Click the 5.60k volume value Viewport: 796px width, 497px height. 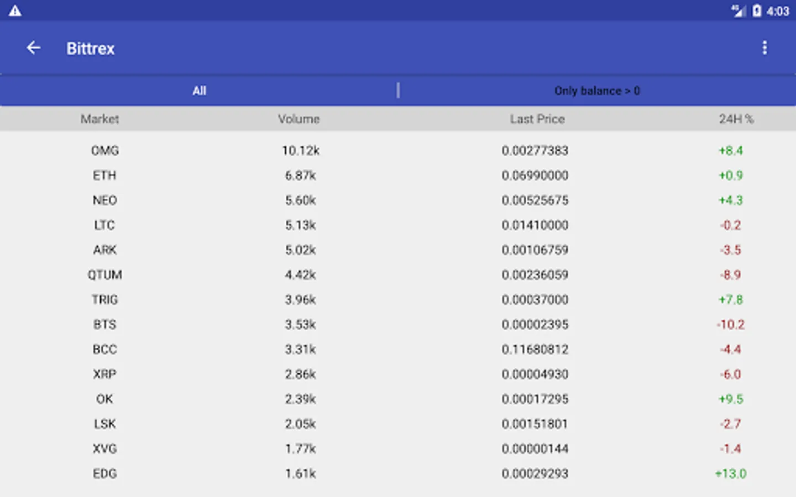coord(301,200)
